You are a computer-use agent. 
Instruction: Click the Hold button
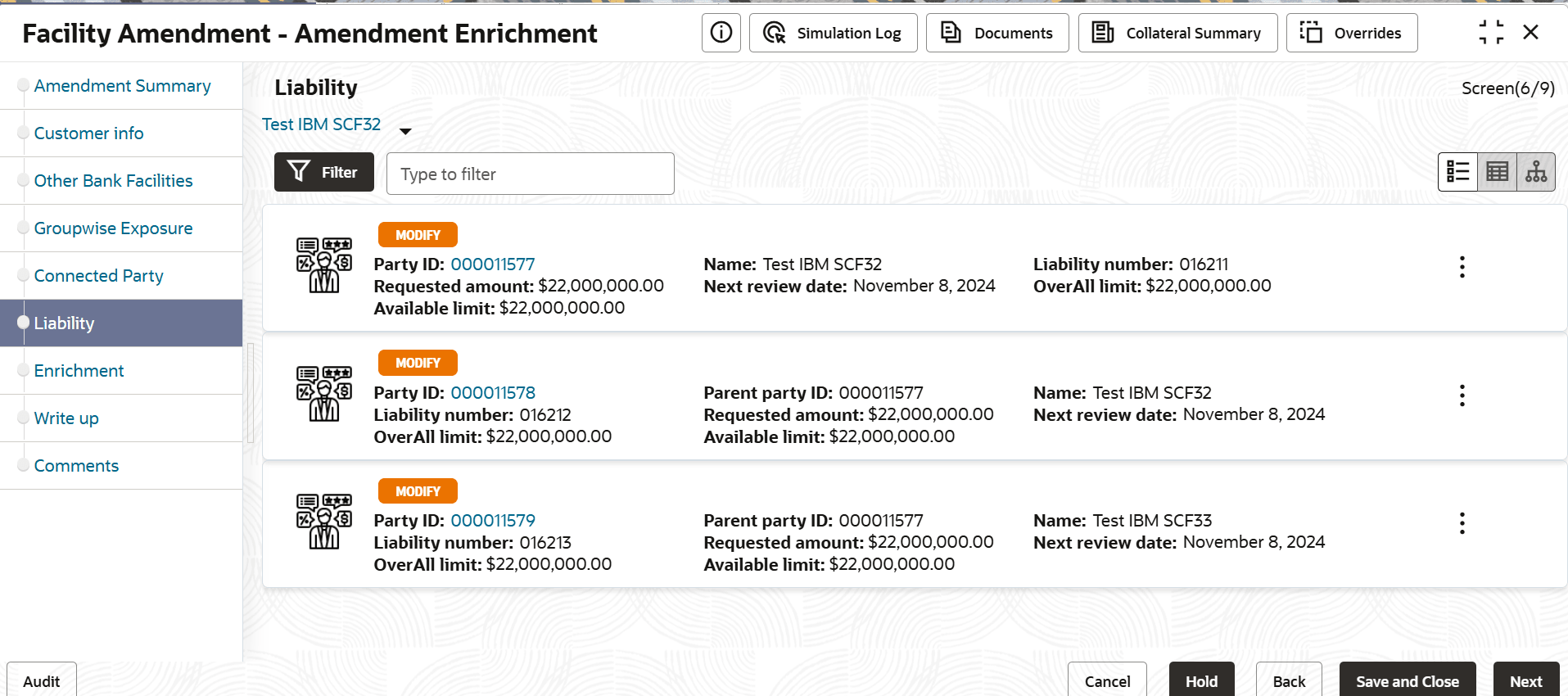coord(1201,680)
